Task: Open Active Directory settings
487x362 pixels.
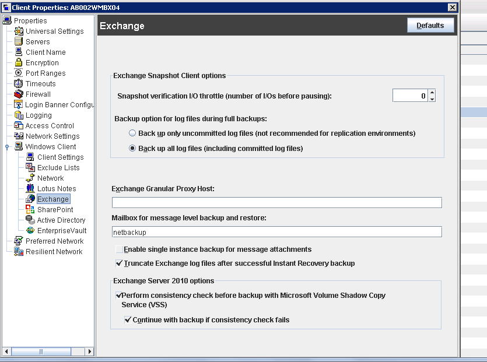Action: click(57, 220)
